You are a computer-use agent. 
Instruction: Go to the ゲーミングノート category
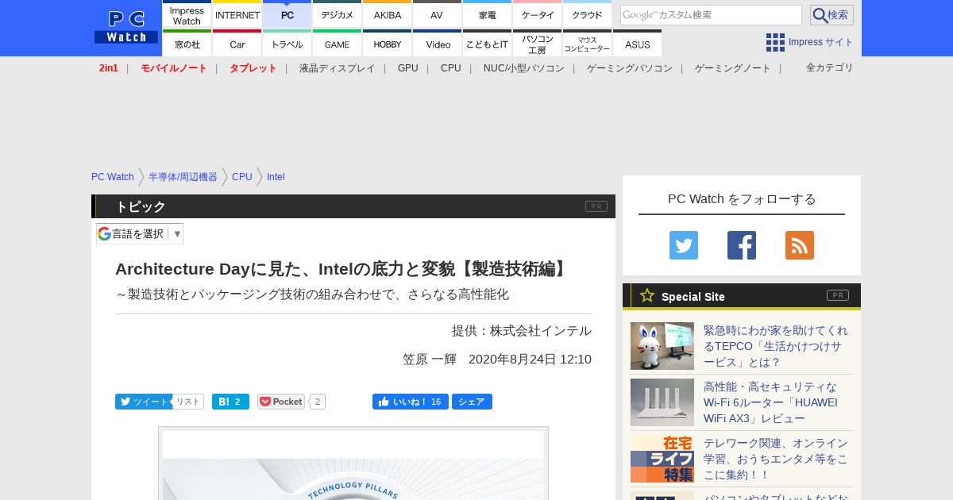[x=733, y=68]
